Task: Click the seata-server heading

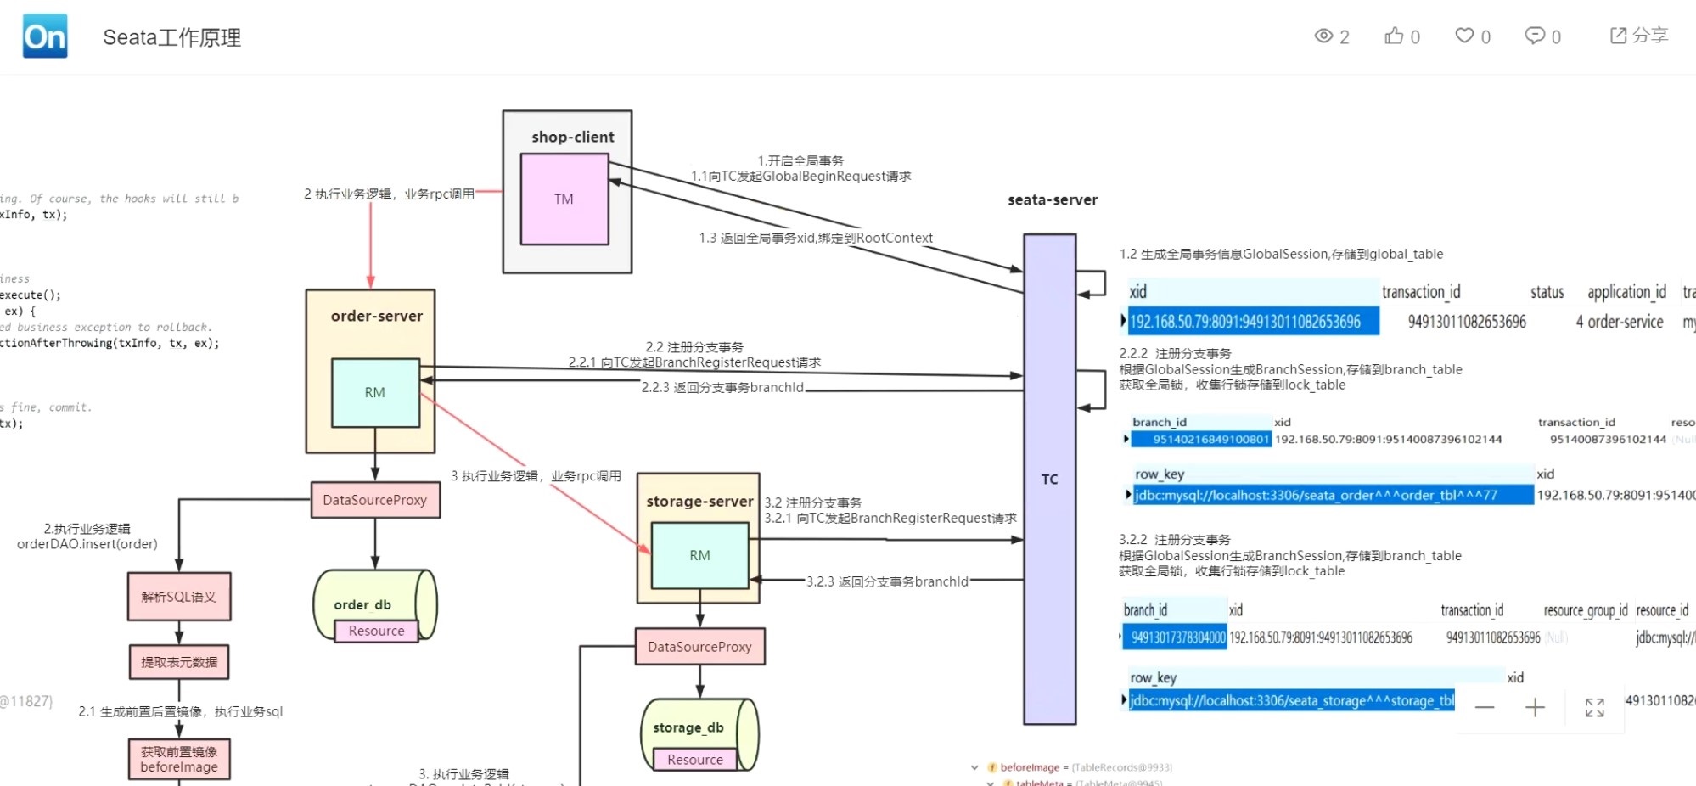Action: click(1053, 199)
